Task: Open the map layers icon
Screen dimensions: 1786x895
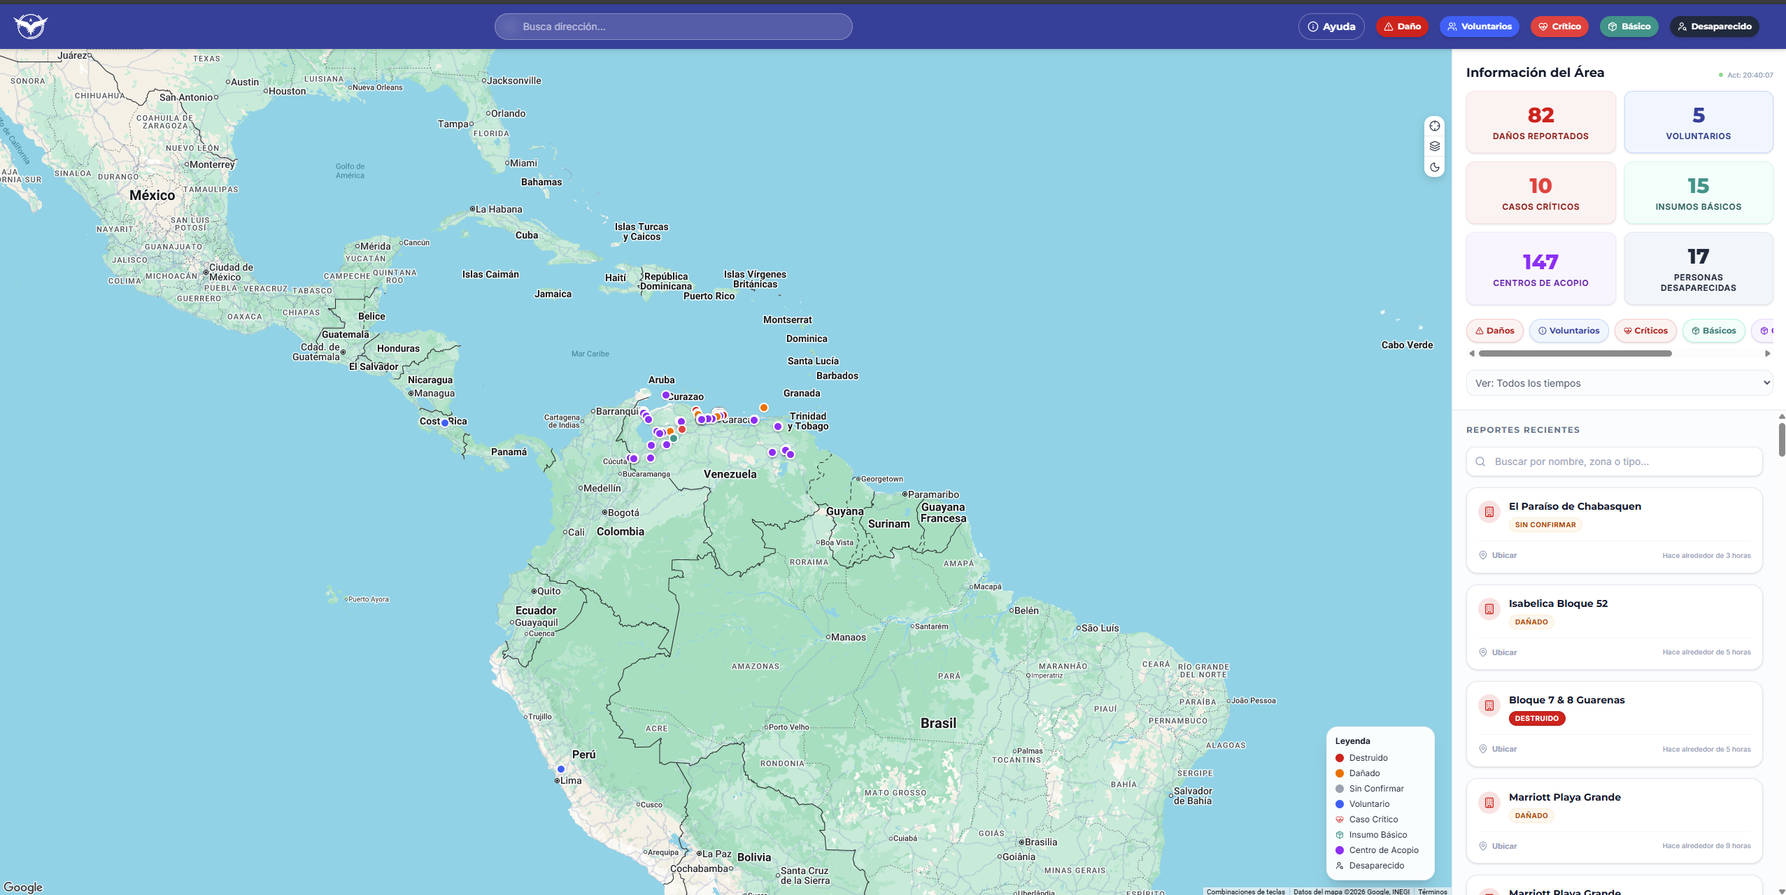Action: coord(1435,146)
